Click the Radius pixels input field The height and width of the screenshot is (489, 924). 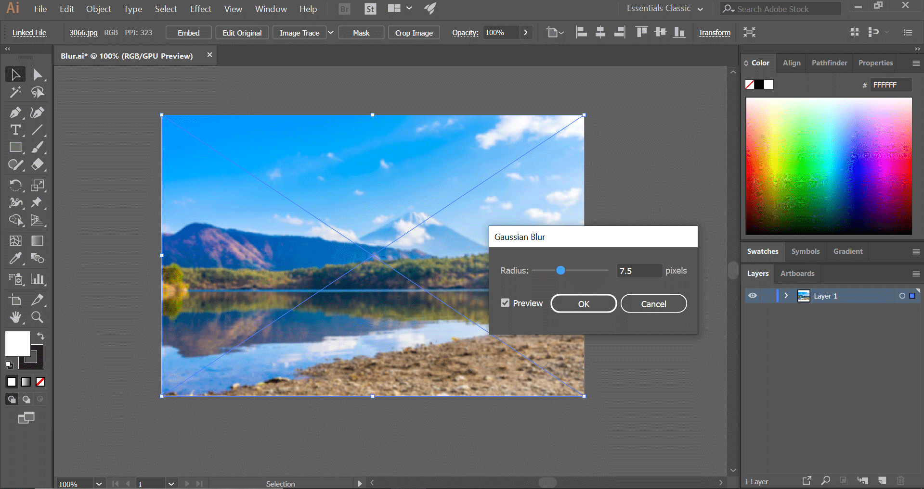(639, 271)
